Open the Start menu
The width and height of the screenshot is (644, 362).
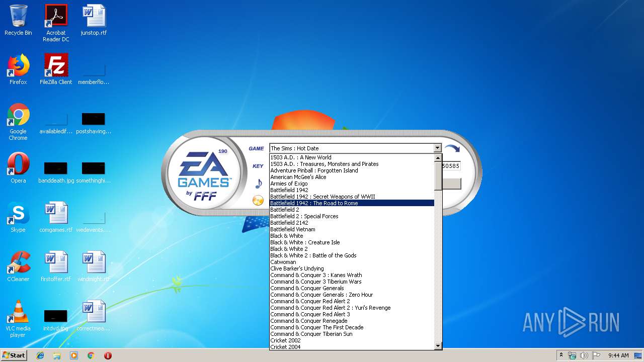tap(14, 355)
